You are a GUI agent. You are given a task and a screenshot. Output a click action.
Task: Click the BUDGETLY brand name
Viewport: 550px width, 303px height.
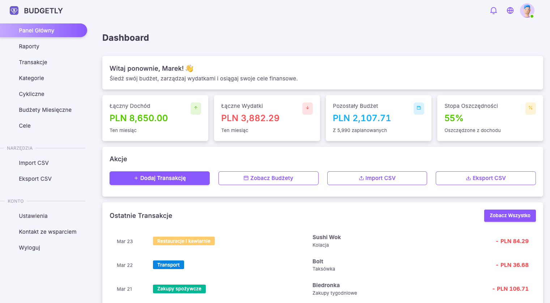(43, 11)
